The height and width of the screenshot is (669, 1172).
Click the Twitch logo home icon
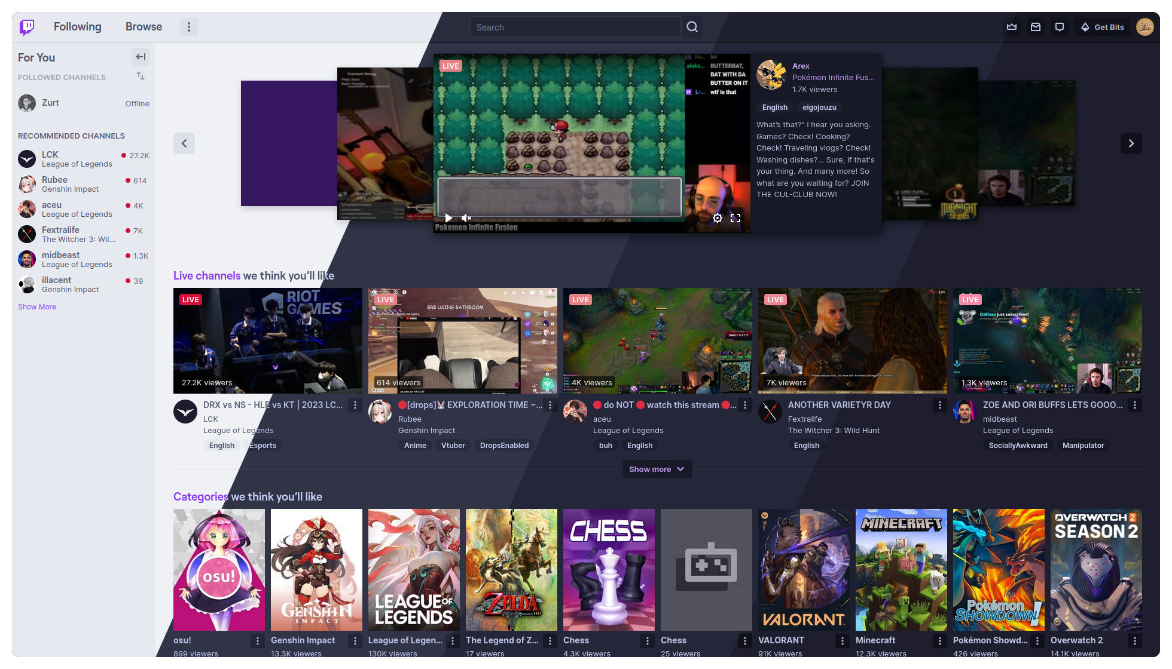coord(27,27)
